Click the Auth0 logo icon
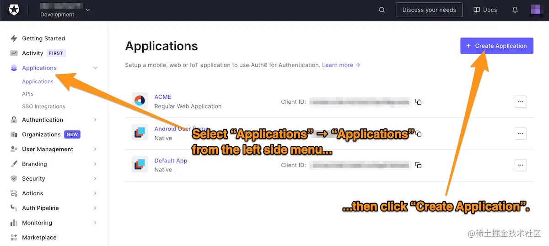 (x=14, y=10)
